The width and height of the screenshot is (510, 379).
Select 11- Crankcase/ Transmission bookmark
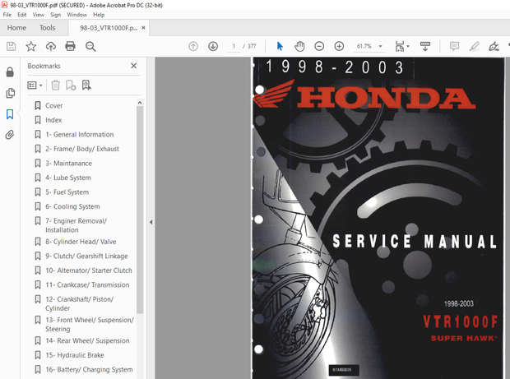87,284
